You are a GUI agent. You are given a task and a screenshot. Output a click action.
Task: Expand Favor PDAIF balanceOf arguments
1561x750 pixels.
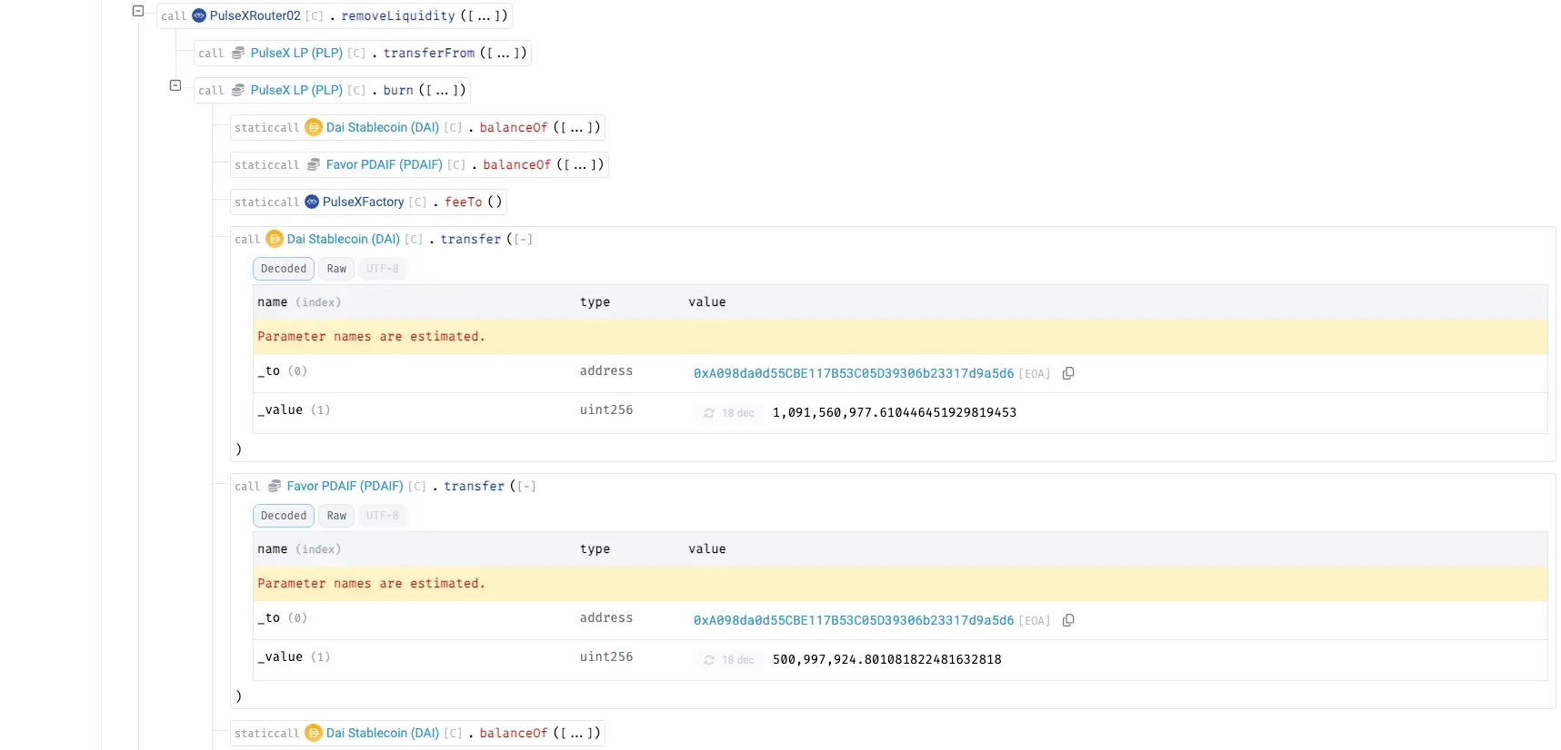point(580,164)
